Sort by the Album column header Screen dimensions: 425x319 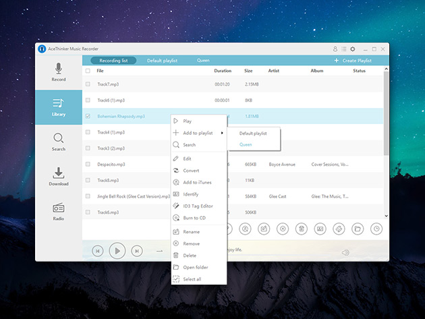(317, 71)
